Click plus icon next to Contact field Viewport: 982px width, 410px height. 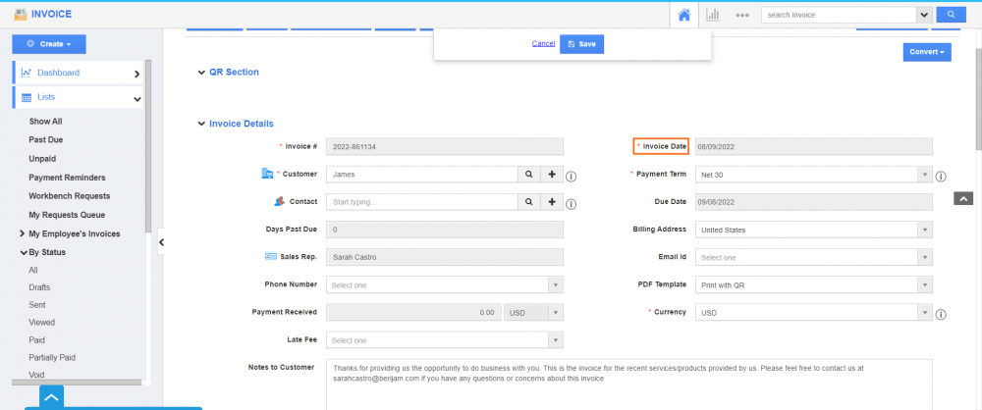point(552,201)
